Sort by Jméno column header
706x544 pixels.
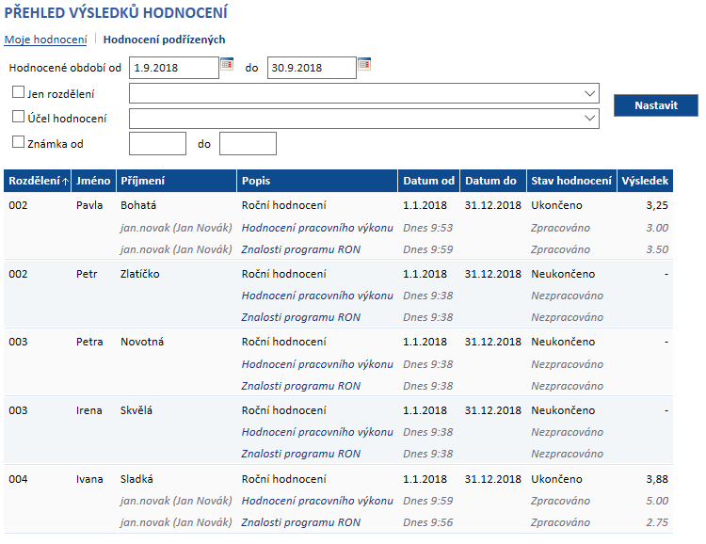93,181
